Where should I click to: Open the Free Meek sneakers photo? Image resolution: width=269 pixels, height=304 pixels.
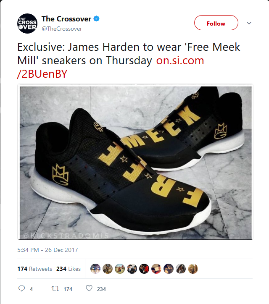click(135, 162)
